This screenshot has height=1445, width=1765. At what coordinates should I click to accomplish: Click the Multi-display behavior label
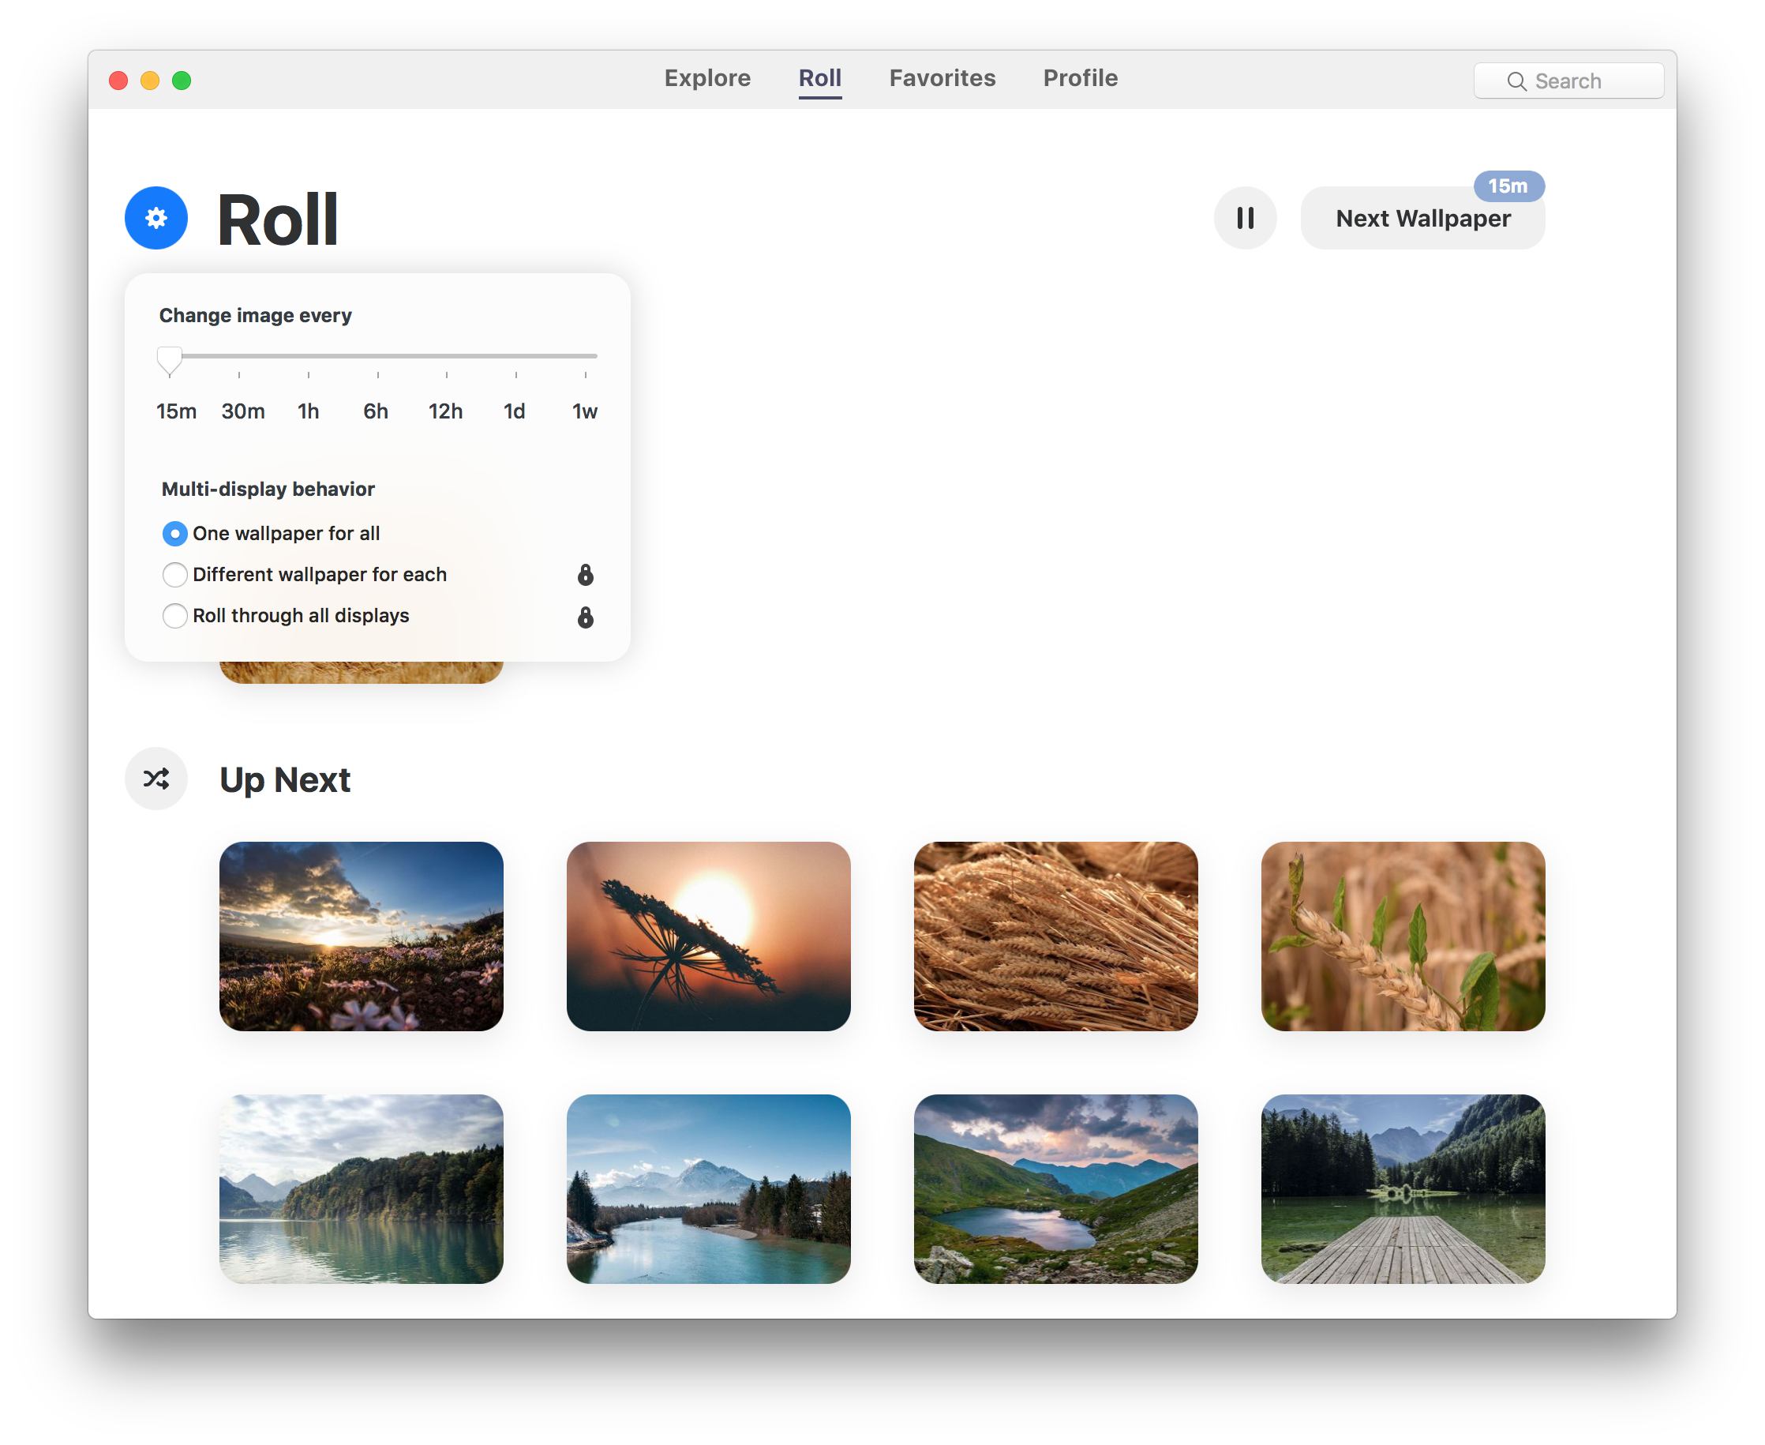pyautogui.click(x=268, y=489)
